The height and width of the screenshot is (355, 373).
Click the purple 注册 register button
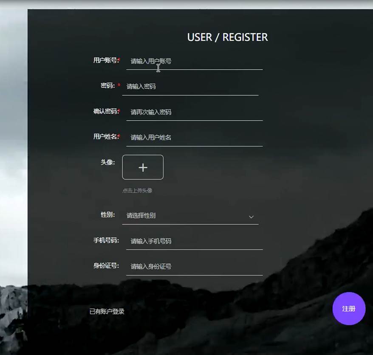pos(349,309)
